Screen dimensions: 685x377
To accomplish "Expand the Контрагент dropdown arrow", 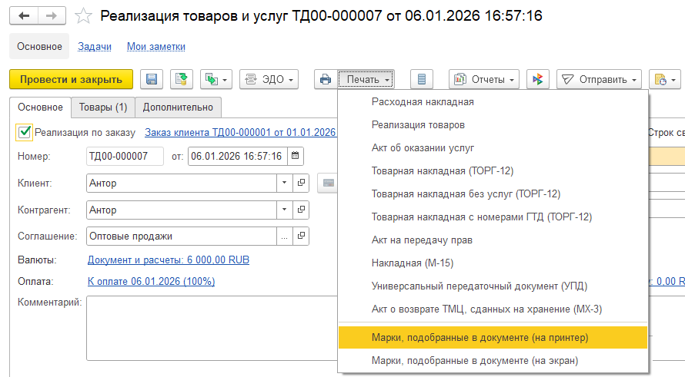I will click(x=285, y=210).
